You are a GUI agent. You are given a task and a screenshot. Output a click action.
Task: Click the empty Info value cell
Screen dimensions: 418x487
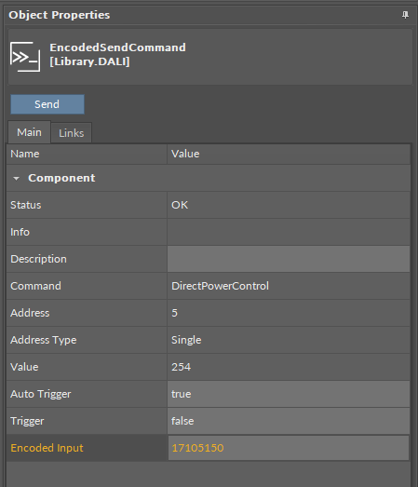[x=289, y=232]
